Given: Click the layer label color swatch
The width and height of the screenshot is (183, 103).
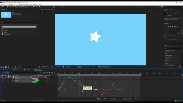Looking at the screenshot, I should [x=9, y=77].
